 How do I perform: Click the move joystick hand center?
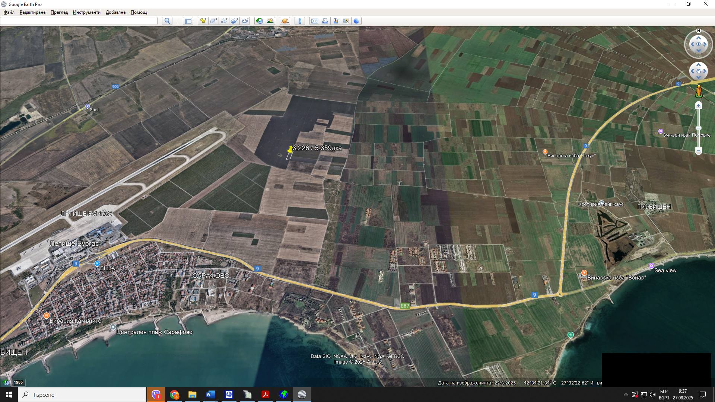tap(699, 71)
